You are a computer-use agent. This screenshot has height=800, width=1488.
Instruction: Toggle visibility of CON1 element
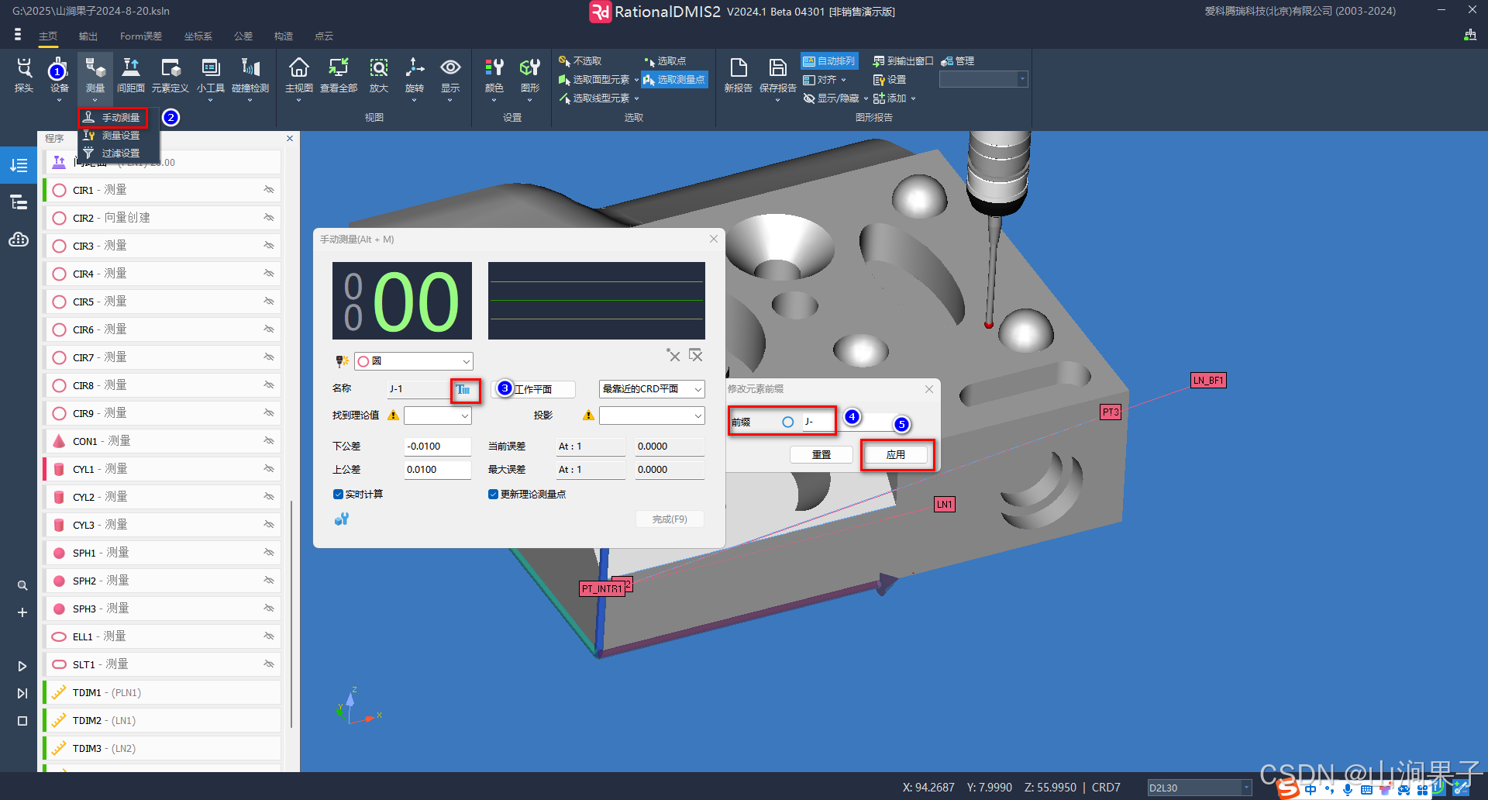pyautogui.click(x=269, y=441)
